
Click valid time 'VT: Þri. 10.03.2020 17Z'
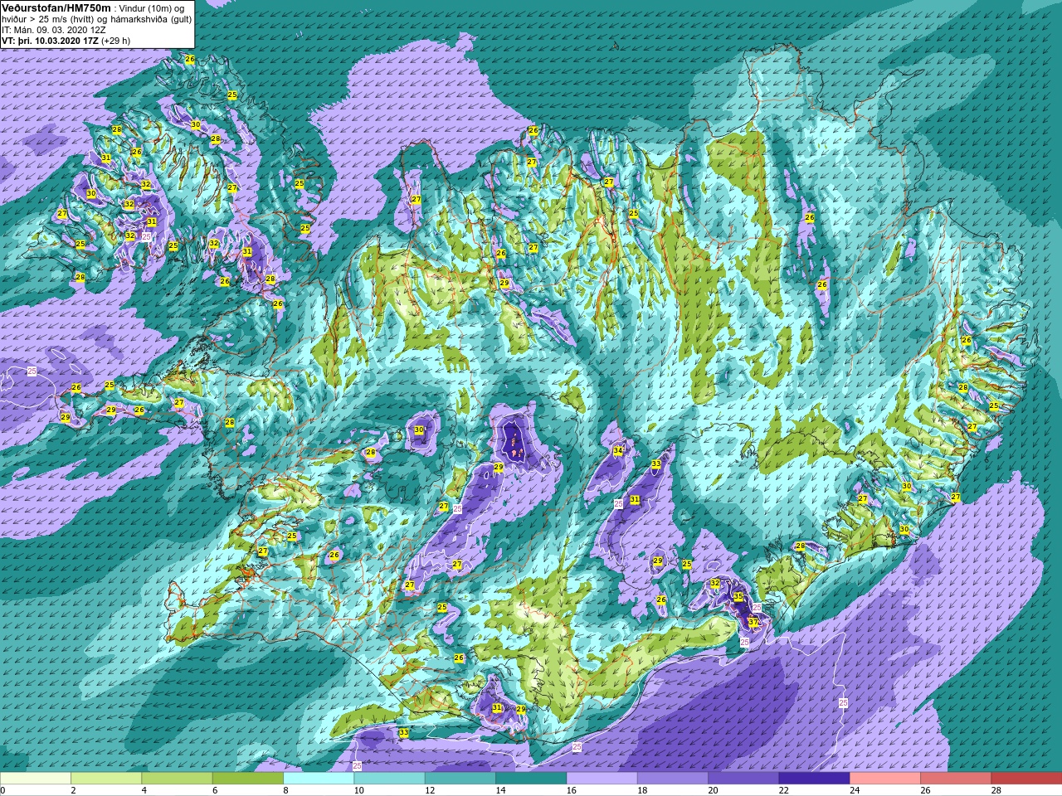[51, 40]
